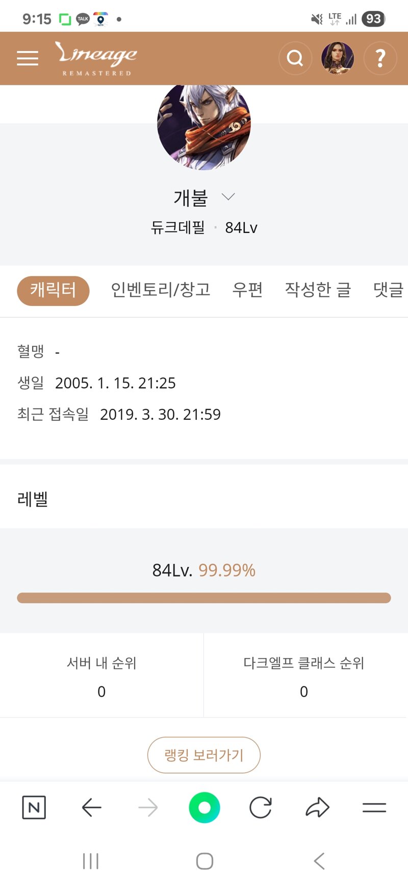Share the page via share arrow
Viewport: 408px width, 885px height.
(317, 807)
